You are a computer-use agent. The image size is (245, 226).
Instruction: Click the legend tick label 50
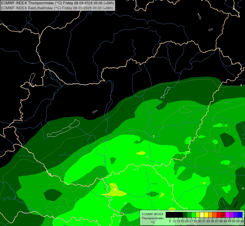(x=233, y=221)
